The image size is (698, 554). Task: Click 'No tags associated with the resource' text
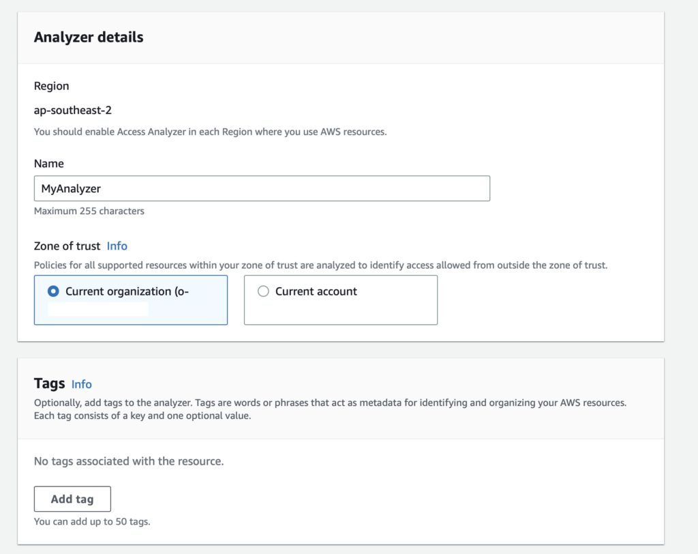click(129, 461)
